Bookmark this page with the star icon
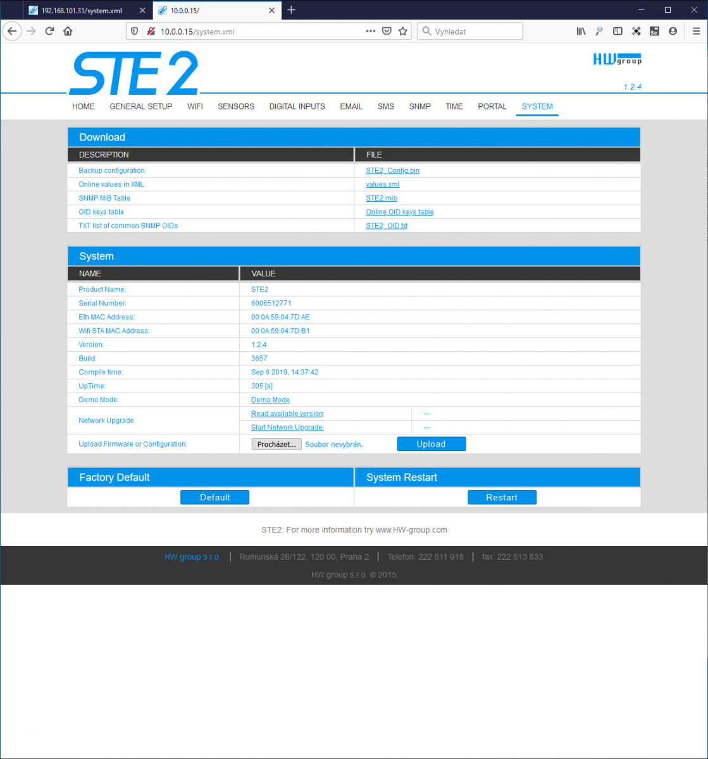This screenshot has height=759, width=708. click(x=403, y=31)
